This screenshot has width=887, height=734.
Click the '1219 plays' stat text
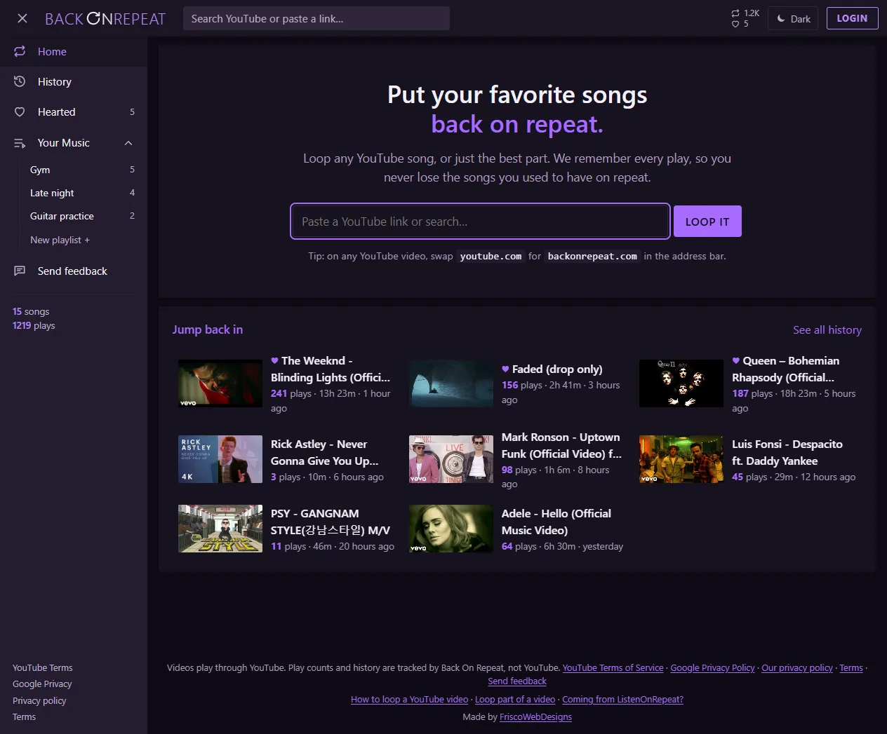(34, 325)
